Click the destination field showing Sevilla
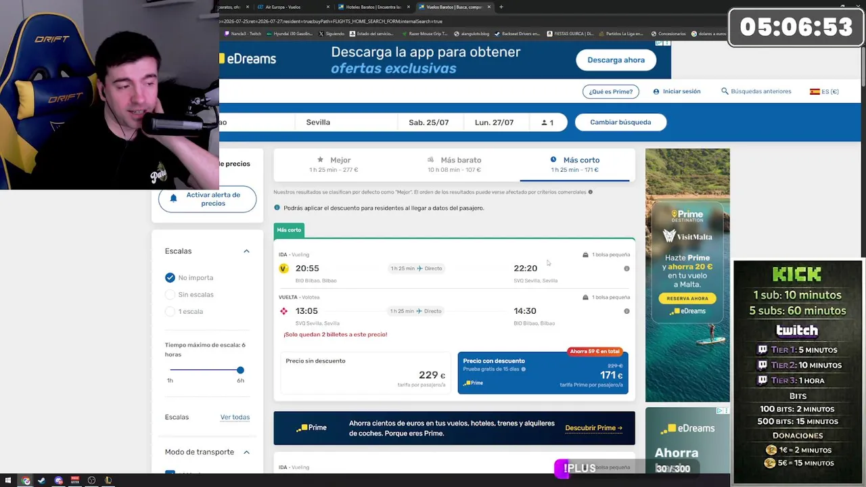 (x=346, y=122)
